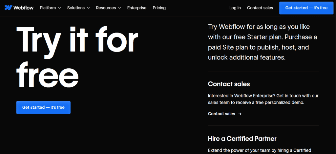
Task: Click the arrow icon beside Contact sales
Action: (x=240, y=114)
